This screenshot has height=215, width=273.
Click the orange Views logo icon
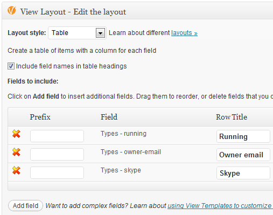tap(12, 10)
